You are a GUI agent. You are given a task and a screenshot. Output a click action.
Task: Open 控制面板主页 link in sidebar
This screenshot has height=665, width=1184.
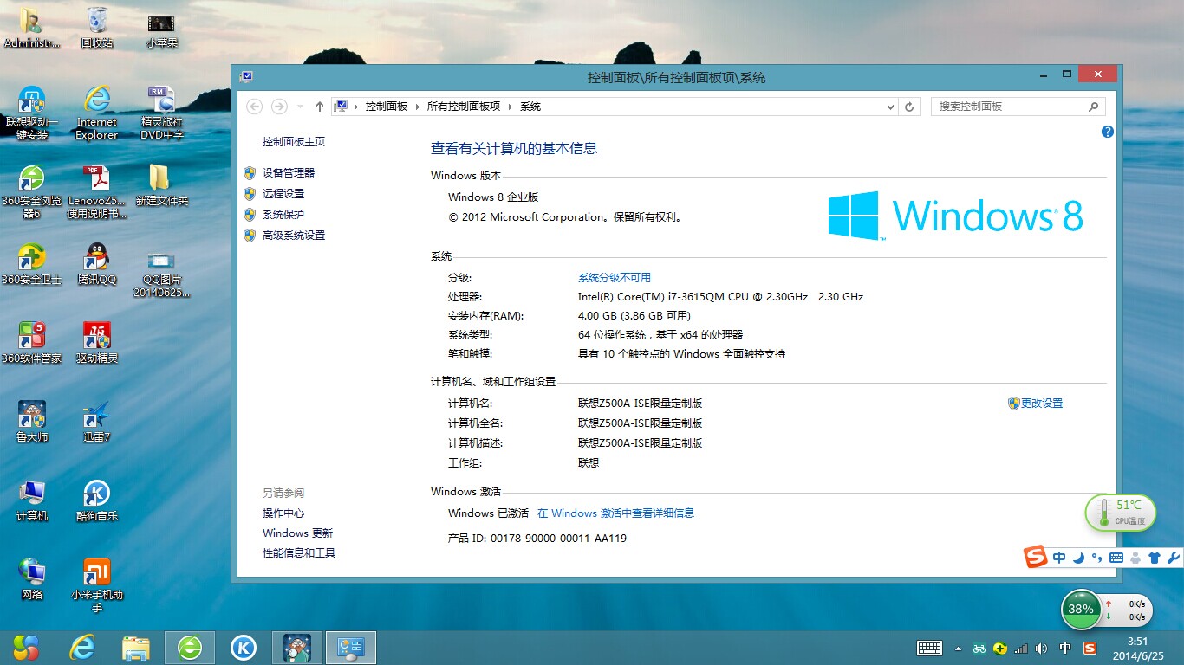coord(294,141)
